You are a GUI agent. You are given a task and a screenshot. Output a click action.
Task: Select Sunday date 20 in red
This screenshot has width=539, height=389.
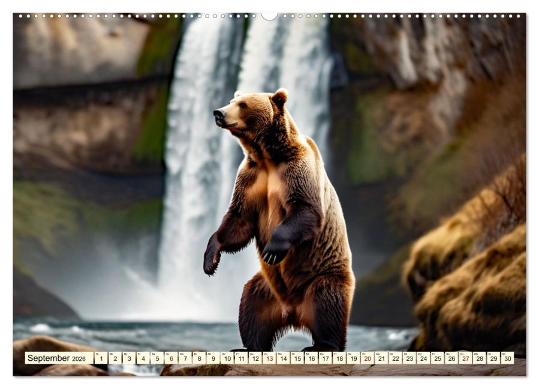(367, 358)
